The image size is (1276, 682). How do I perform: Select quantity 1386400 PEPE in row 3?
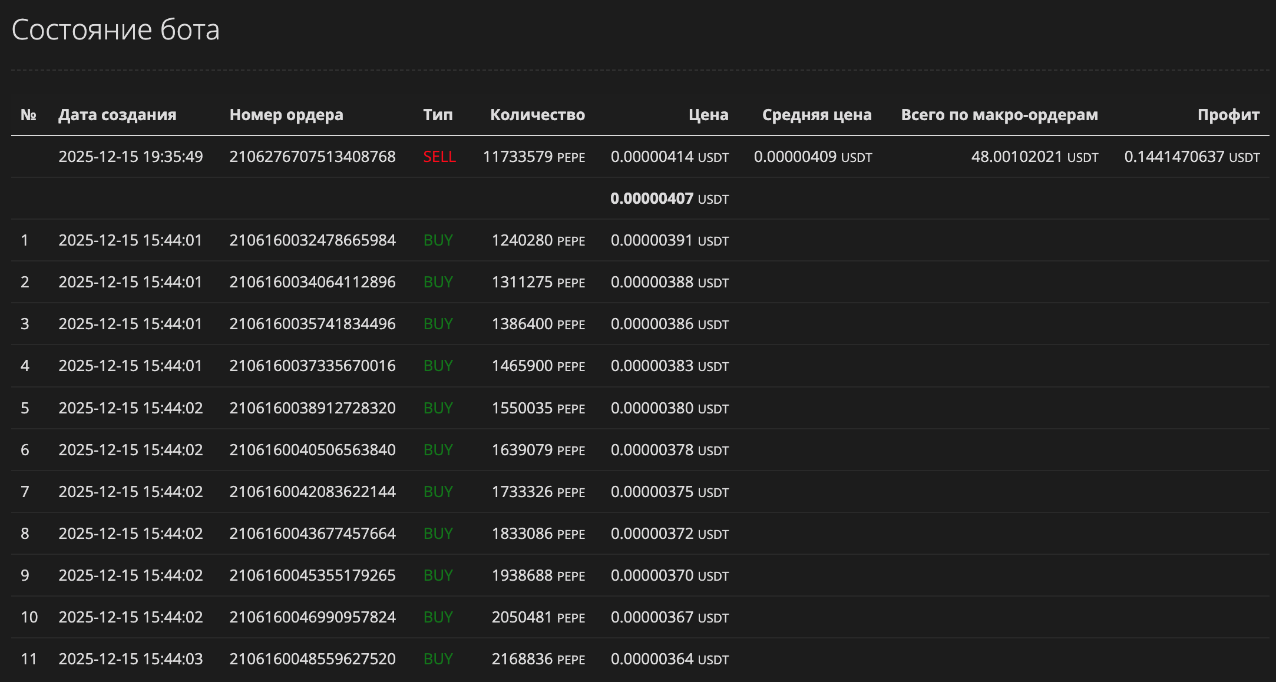[x=538, y=324]
